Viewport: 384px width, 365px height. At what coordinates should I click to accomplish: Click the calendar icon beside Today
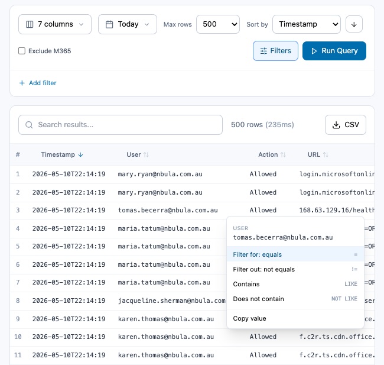pos(109,24)
